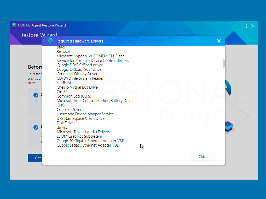
Task: Select Canonical Display Driver entry
Action: point(77,74)
